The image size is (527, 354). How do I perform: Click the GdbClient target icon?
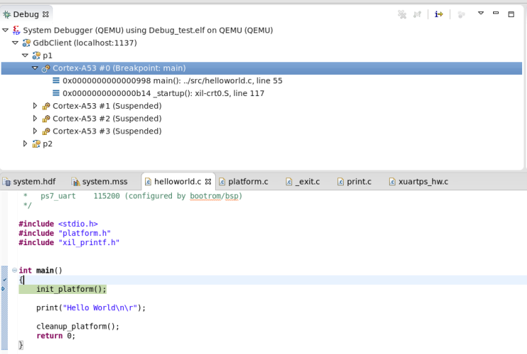point(26,43)
